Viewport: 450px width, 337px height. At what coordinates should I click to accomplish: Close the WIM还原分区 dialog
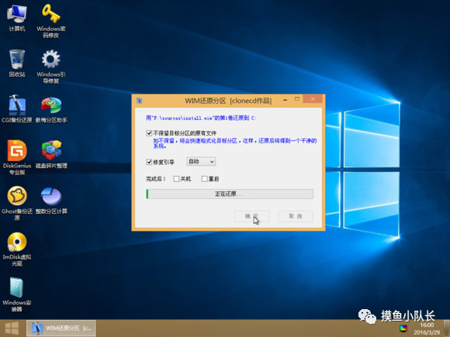313,99
